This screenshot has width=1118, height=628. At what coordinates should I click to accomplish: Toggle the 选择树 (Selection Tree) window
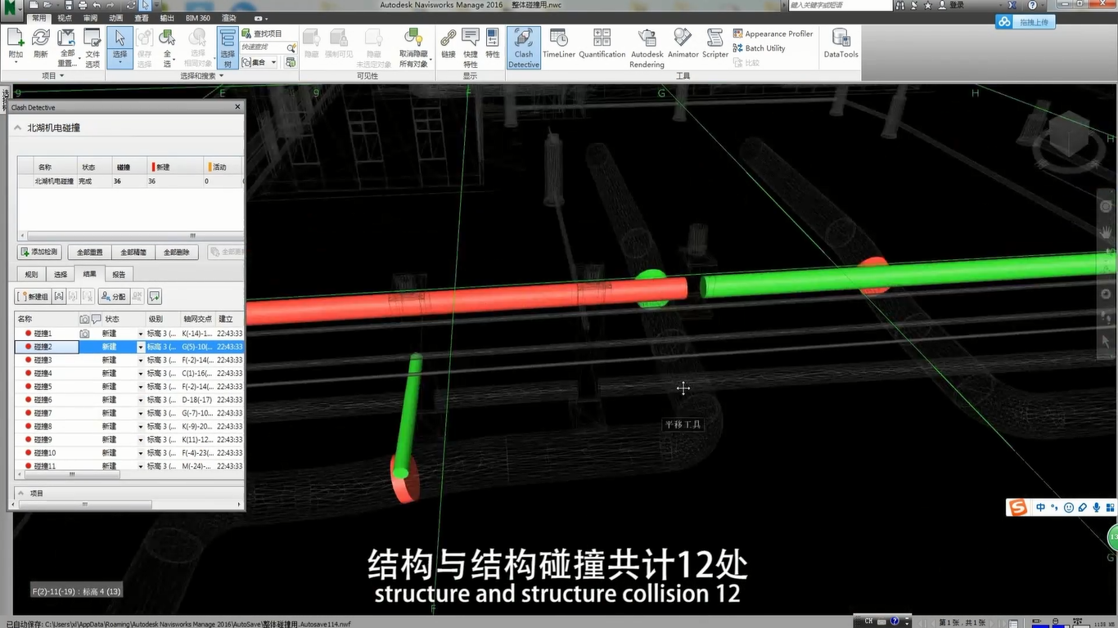click(x=228, y=47)
